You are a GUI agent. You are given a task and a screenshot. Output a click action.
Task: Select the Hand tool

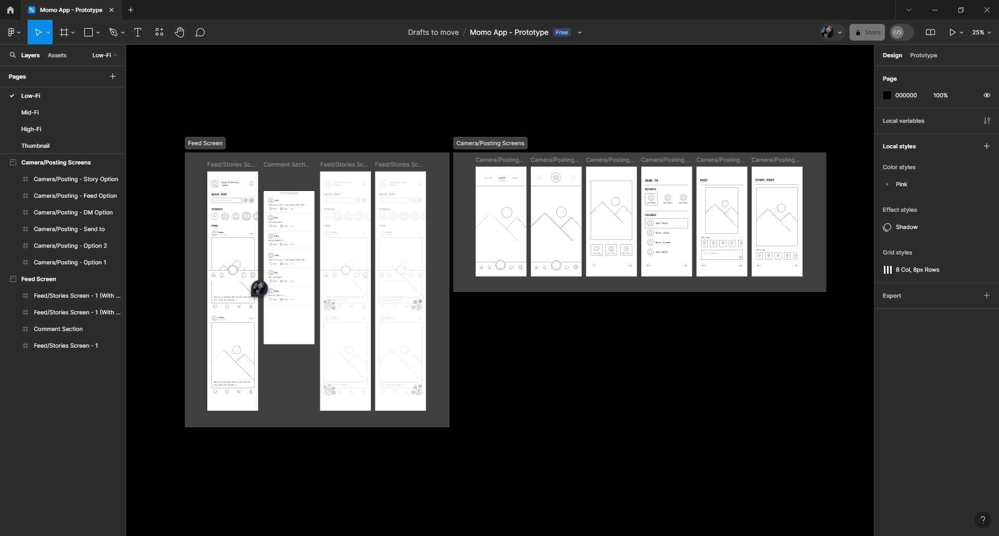tap(179, 32)
